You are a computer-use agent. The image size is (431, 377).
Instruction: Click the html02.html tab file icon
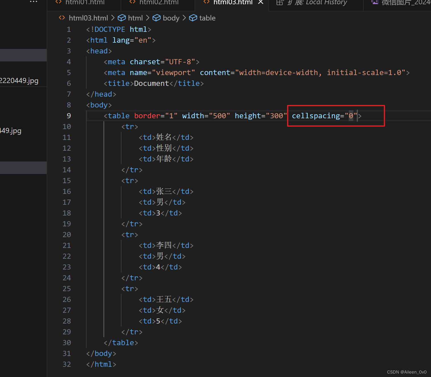(133, 2)
